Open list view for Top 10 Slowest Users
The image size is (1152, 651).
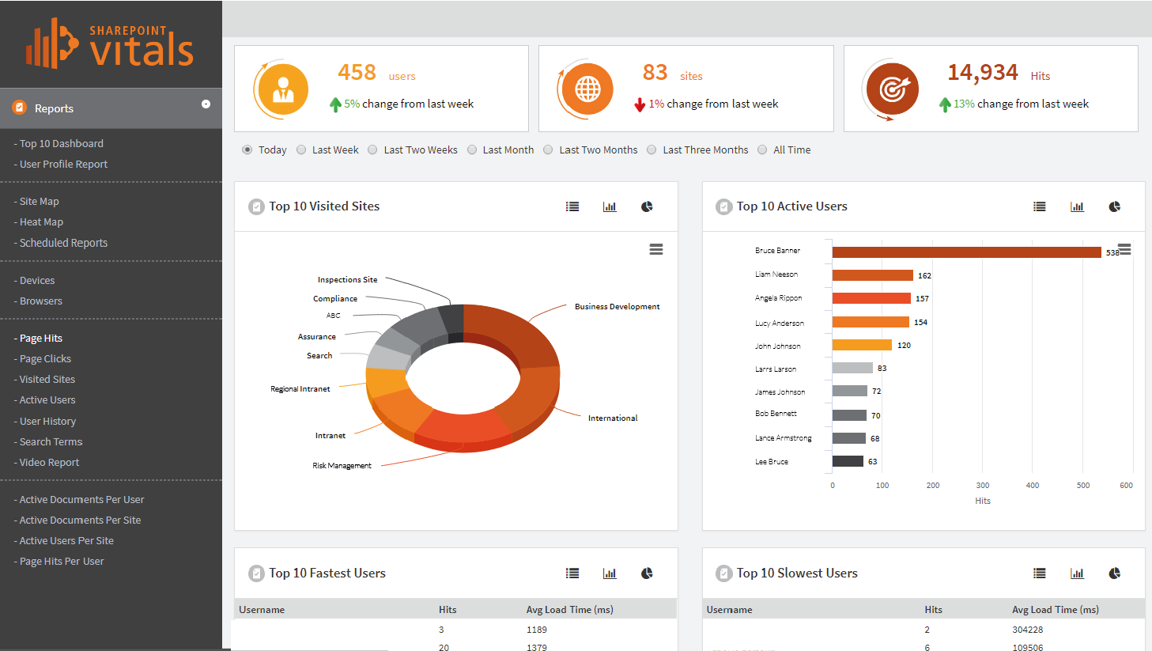click(x=1039, y=573)
